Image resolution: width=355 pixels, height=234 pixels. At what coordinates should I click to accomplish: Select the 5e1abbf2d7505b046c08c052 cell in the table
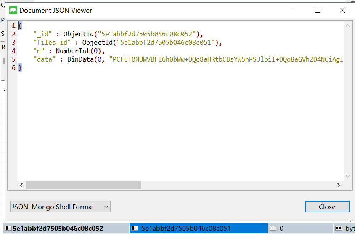point(66,228)
